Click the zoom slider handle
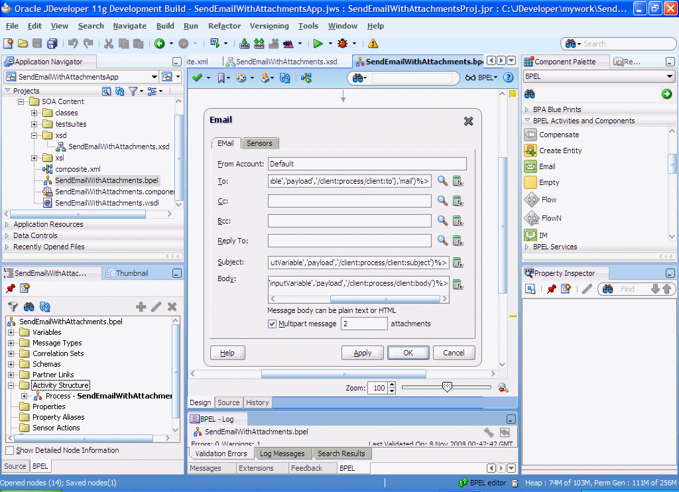The width and height of the screenshot is (679, 492). tap(447, 387)
